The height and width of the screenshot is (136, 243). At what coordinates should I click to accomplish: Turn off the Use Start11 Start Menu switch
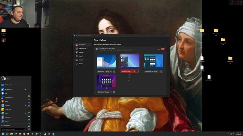pos(163,49)
